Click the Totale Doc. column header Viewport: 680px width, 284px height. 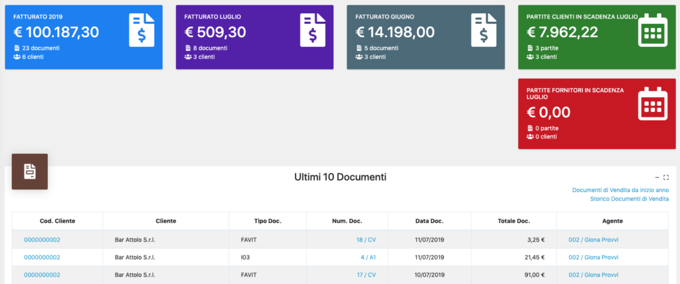(514, 221)
